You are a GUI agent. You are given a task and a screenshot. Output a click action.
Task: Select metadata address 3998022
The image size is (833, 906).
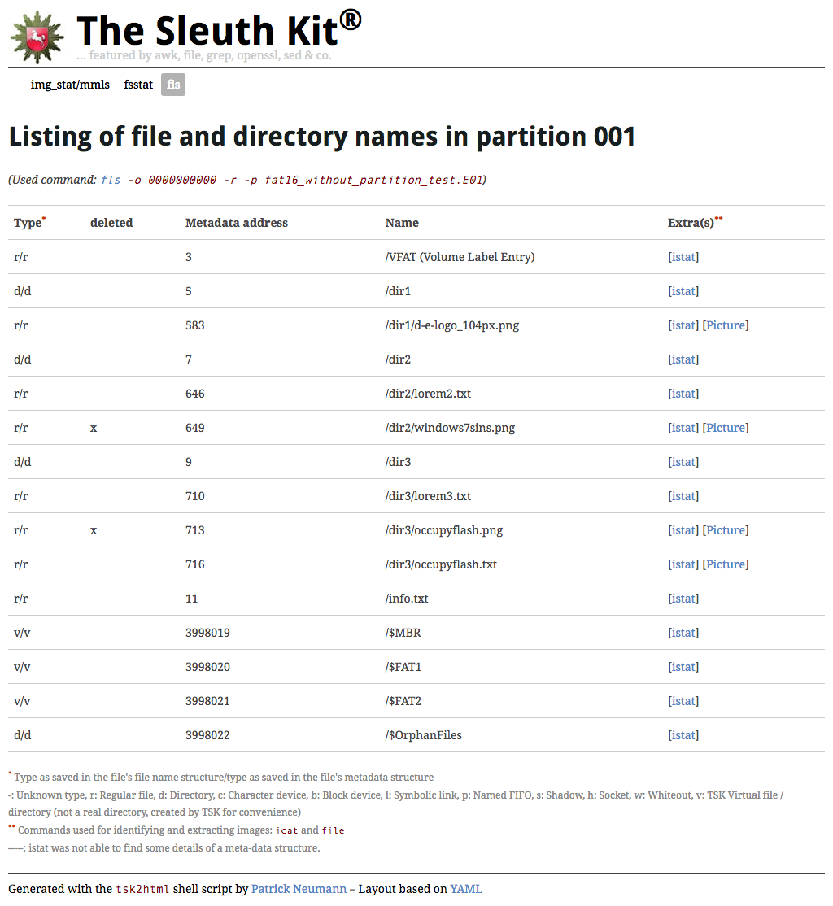click(207, 735)
